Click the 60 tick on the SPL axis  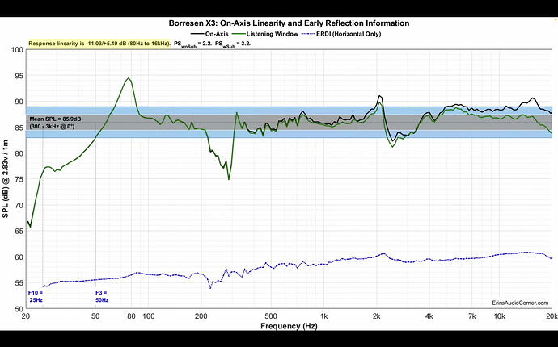(x=19, y=257)
